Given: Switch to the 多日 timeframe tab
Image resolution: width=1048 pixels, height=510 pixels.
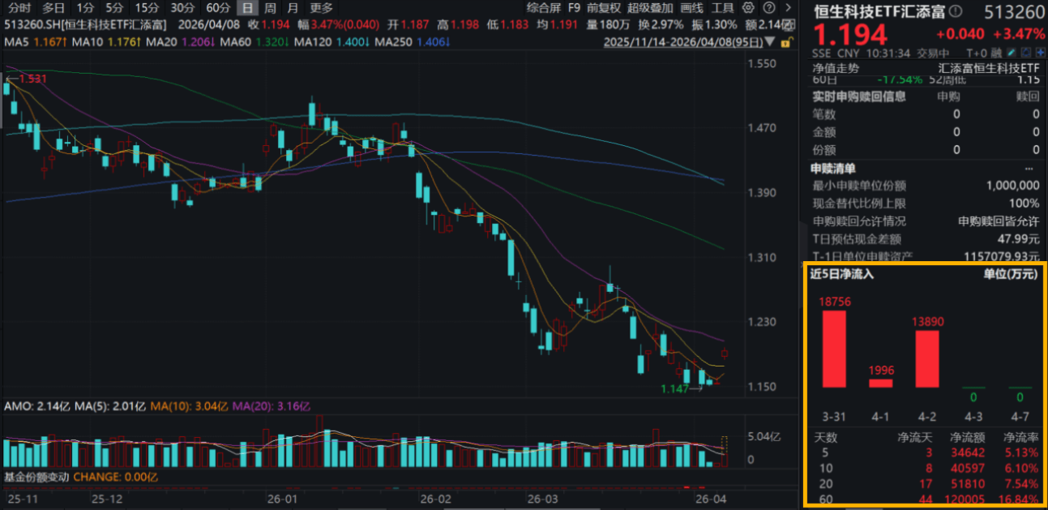Looking at the screenshot, I should click(54, 7).
